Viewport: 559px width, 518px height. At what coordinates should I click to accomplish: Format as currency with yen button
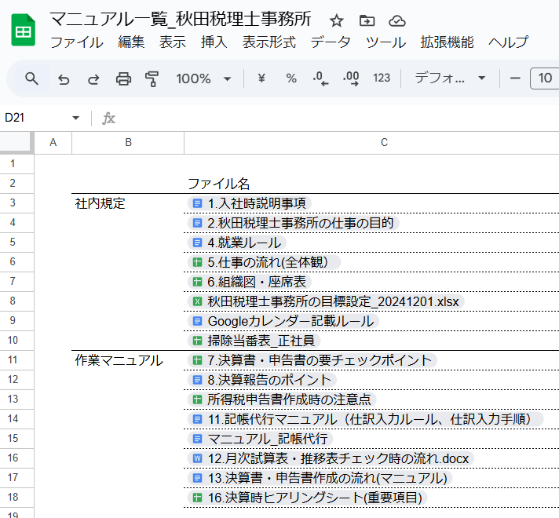click(261, 78)
